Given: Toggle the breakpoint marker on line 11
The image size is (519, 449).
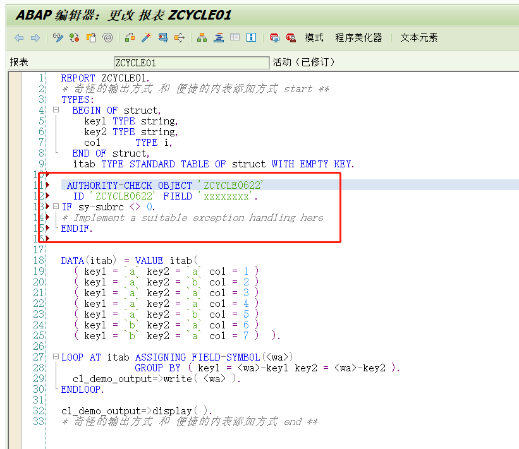Looking at the screenshot, I should [47, 185].
